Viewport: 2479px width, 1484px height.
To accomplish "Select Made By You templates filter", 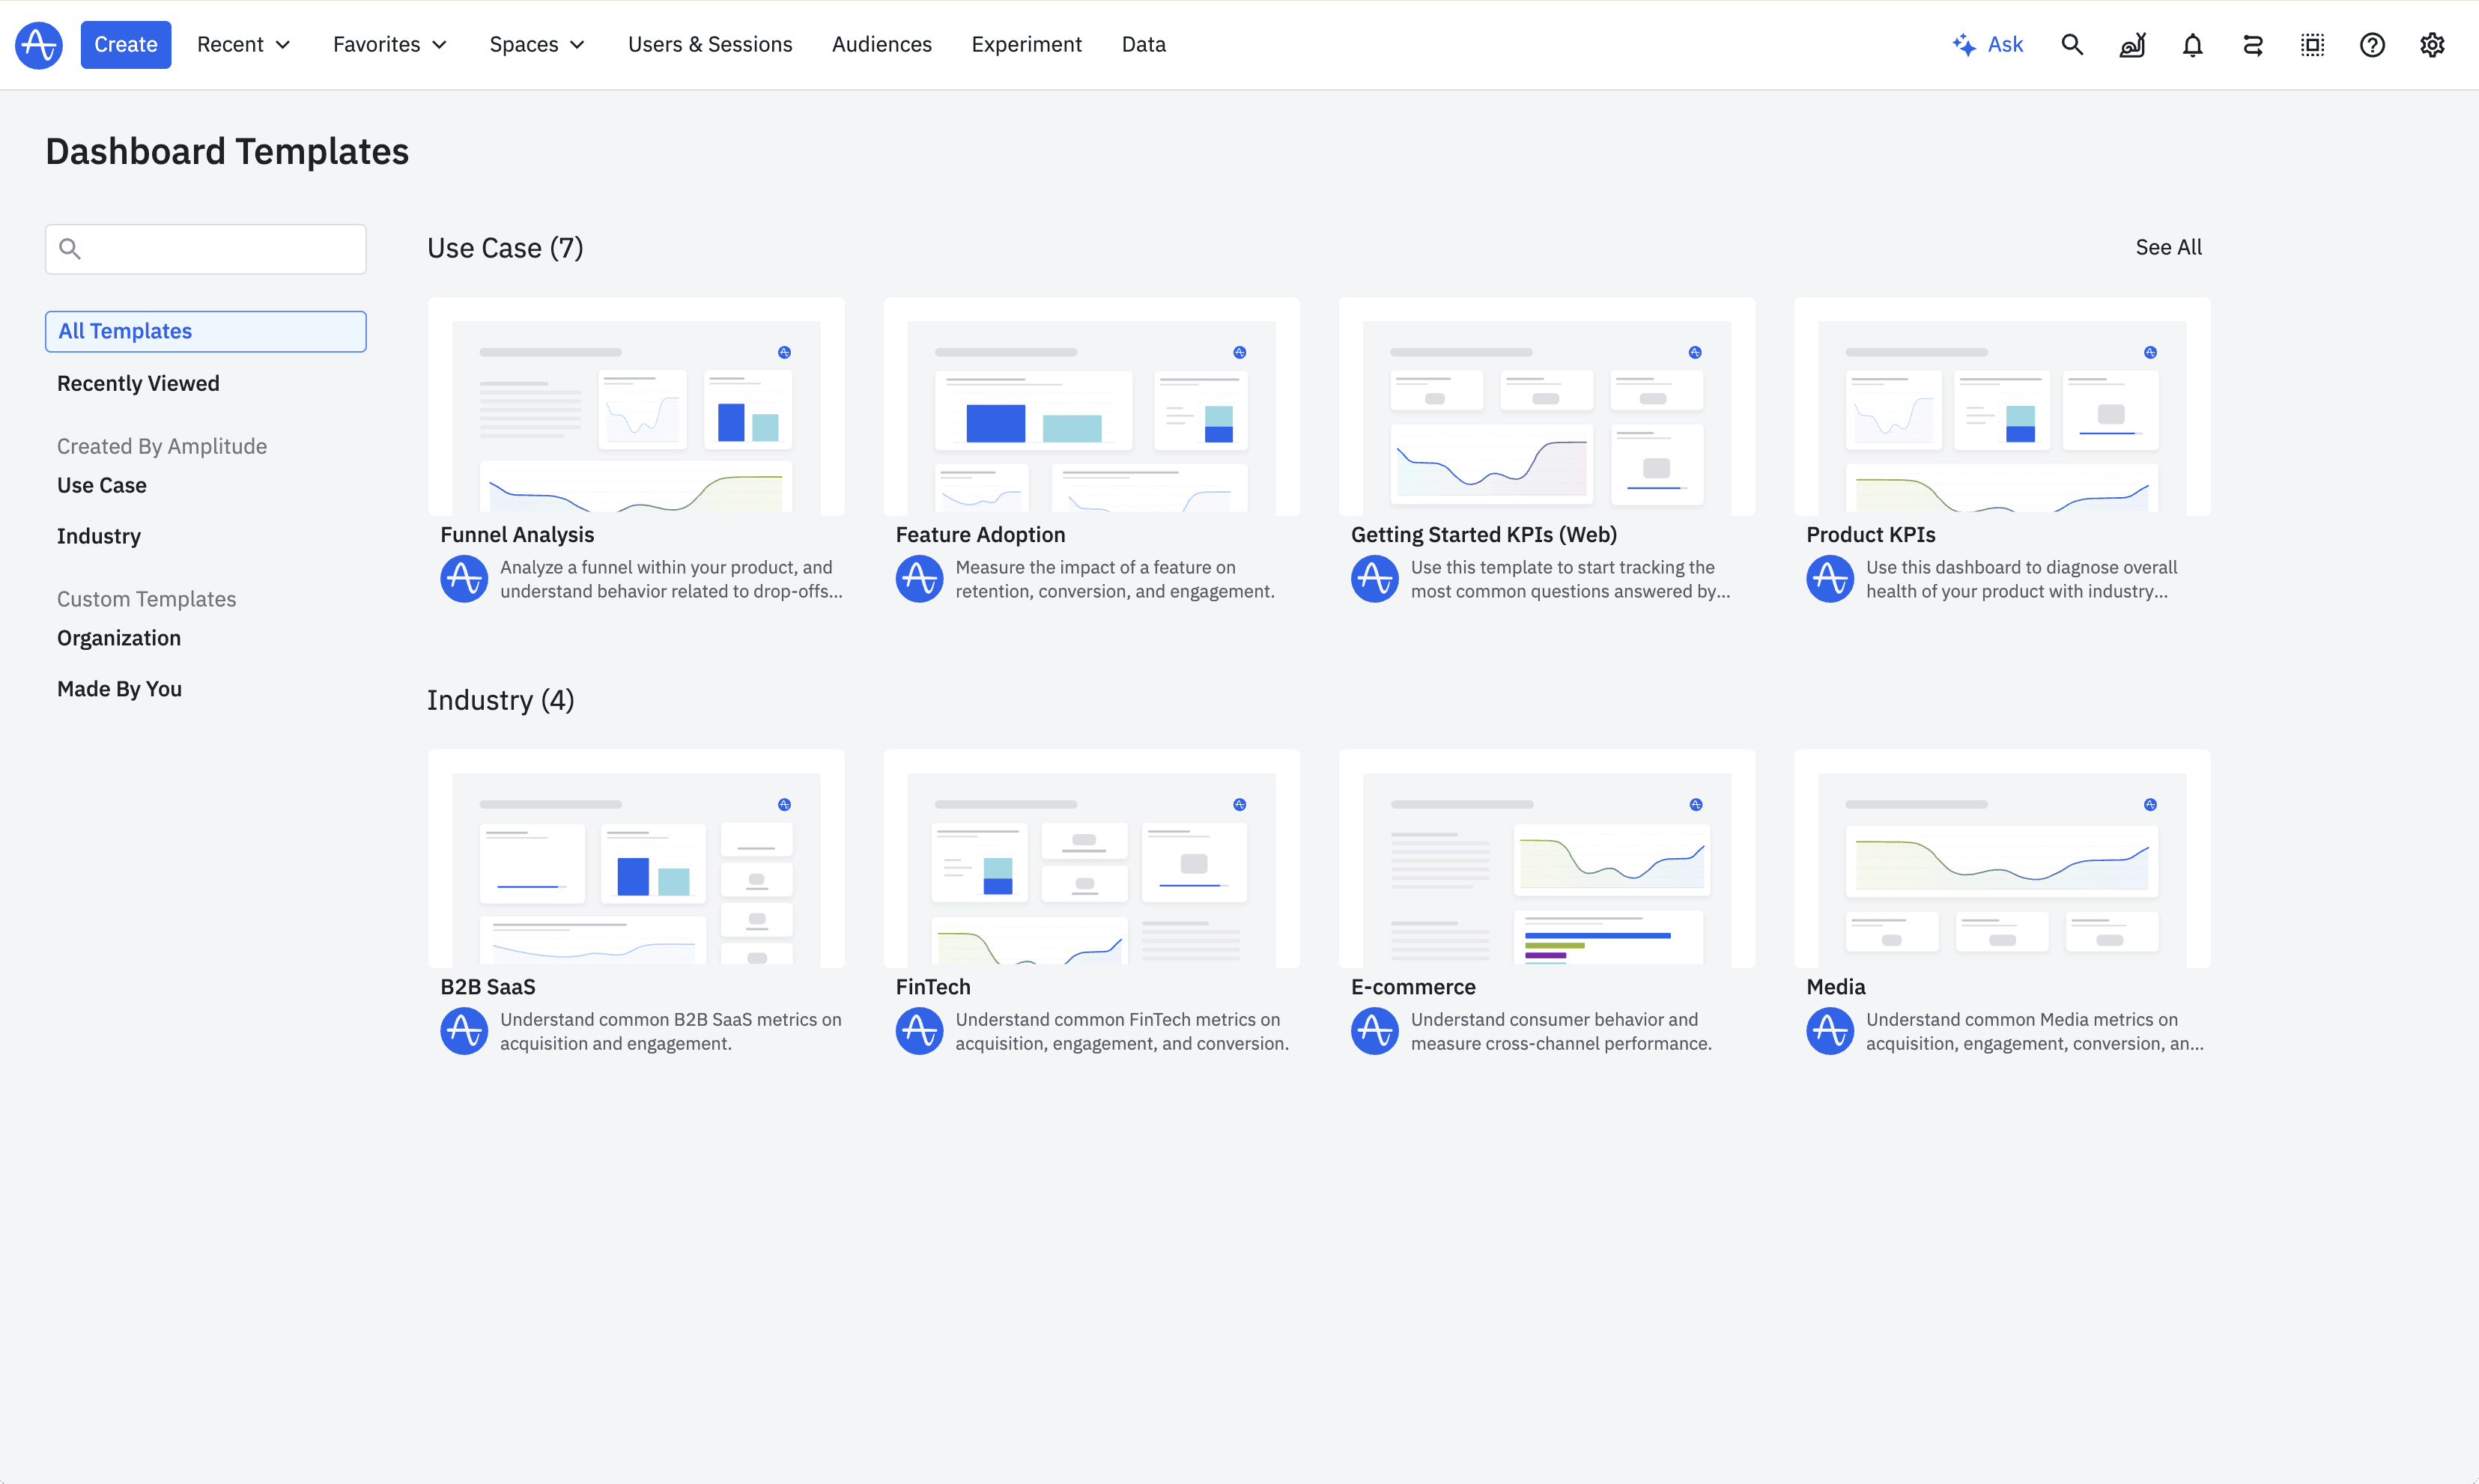I will tap(119, 689).
